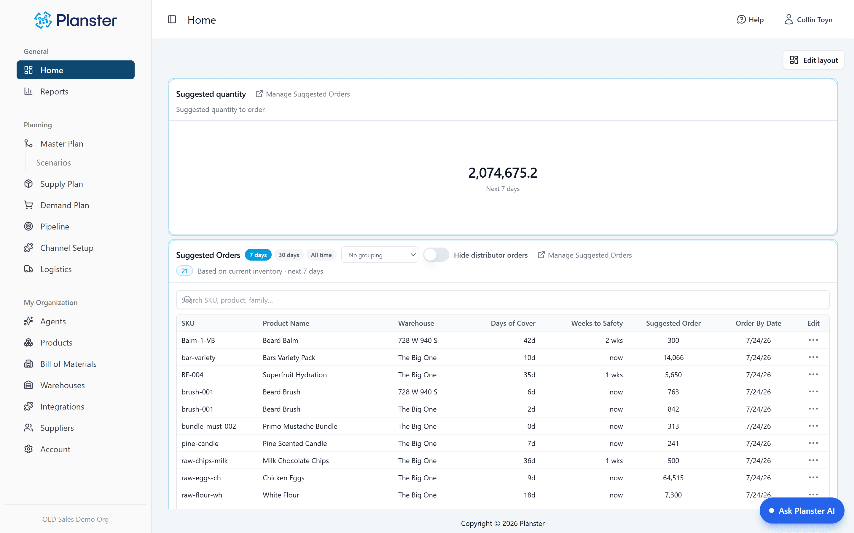The width and height of the screenshot is (854, 533).
Task: Click the Suppliers people icon
Action: [x=28, y=428]
